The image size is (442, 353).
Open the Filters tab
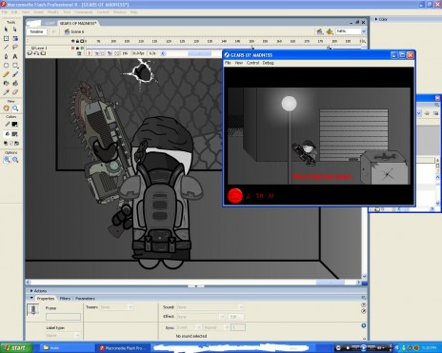[x=65, y=299]
